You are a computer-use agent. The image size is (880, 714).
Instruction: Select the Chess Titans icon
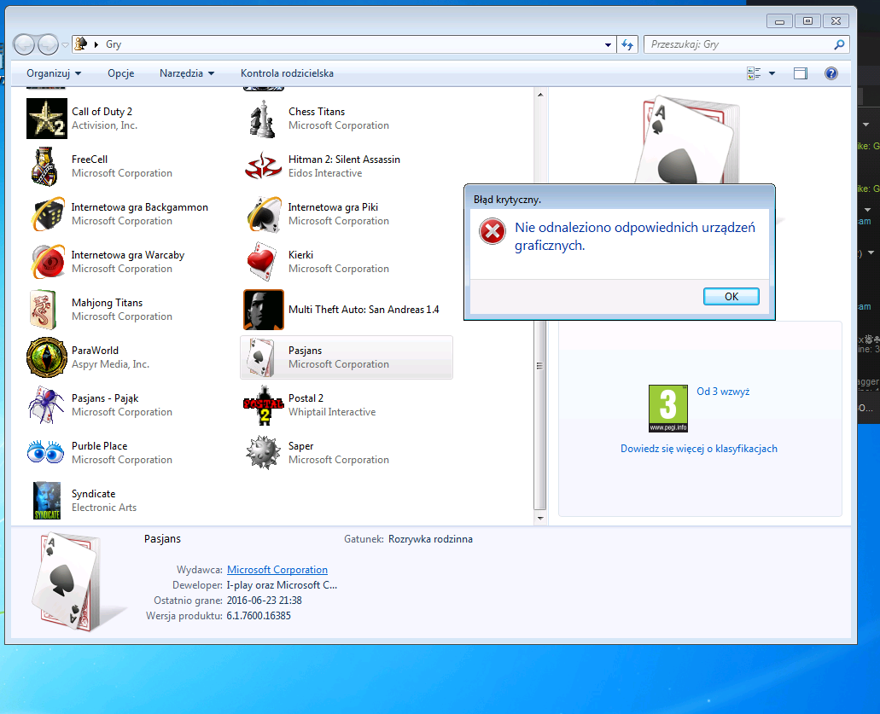click(264, 119)
